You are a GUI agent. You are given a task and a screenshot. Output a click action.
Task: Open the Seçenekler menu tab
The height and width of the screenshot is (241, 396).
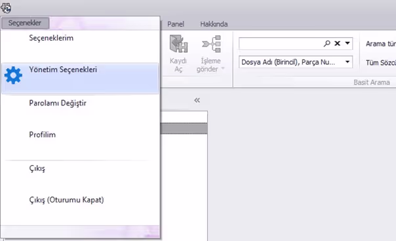(x=25, y=23)
